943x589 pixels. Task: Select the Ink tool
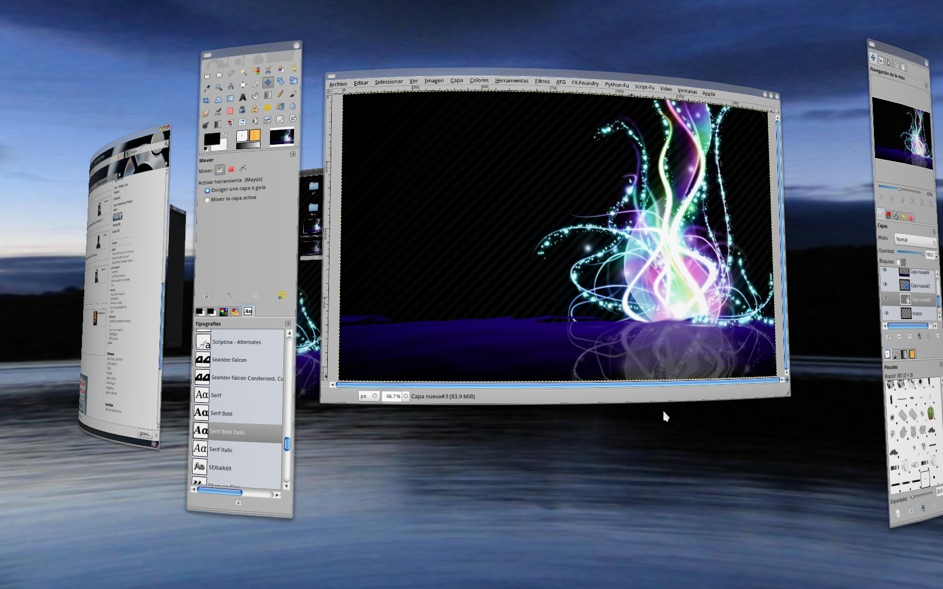point(242,109)
